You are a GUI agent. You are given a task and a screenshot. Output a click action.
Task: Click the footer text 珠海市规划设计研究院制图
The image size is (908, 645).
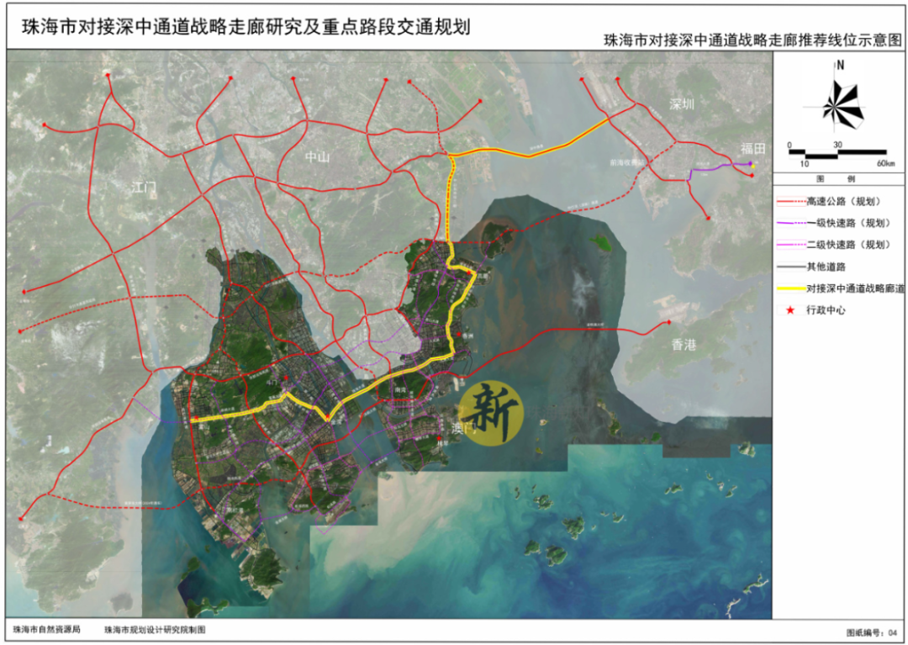point(155,630)
